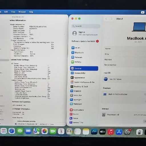This screenshot has height=146, width=146.
Task: Open Apple Intelligence & Siri settings
Action: pyautogui.click(x=82, y=82)
